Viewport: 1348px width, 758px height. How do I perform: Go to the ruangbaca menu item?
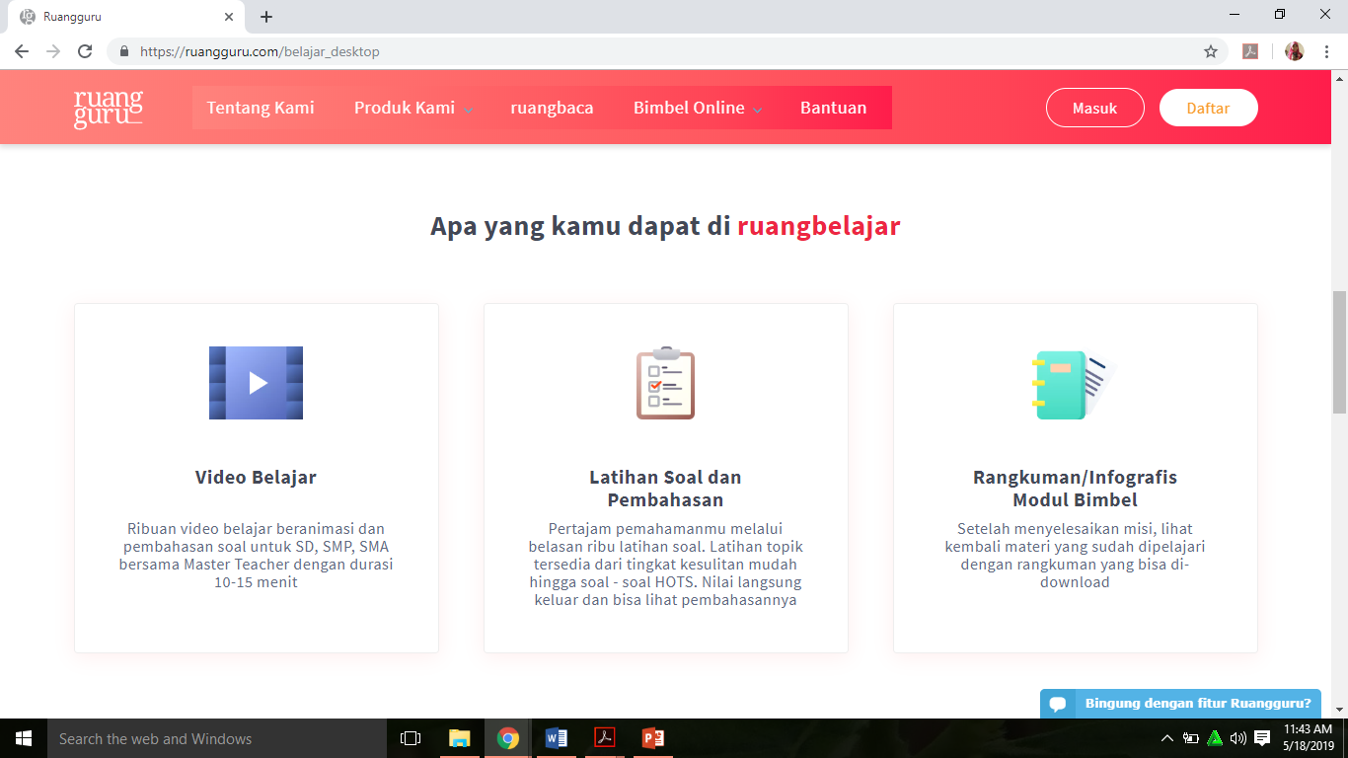coord(552,108)
